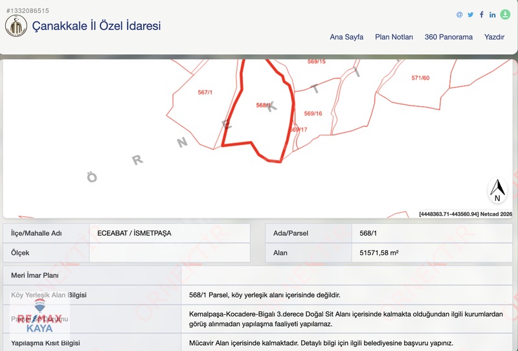The image size is (518, 351).
Task: Select highlighted parcel 568/1 on the map
Action: (264, 105)
